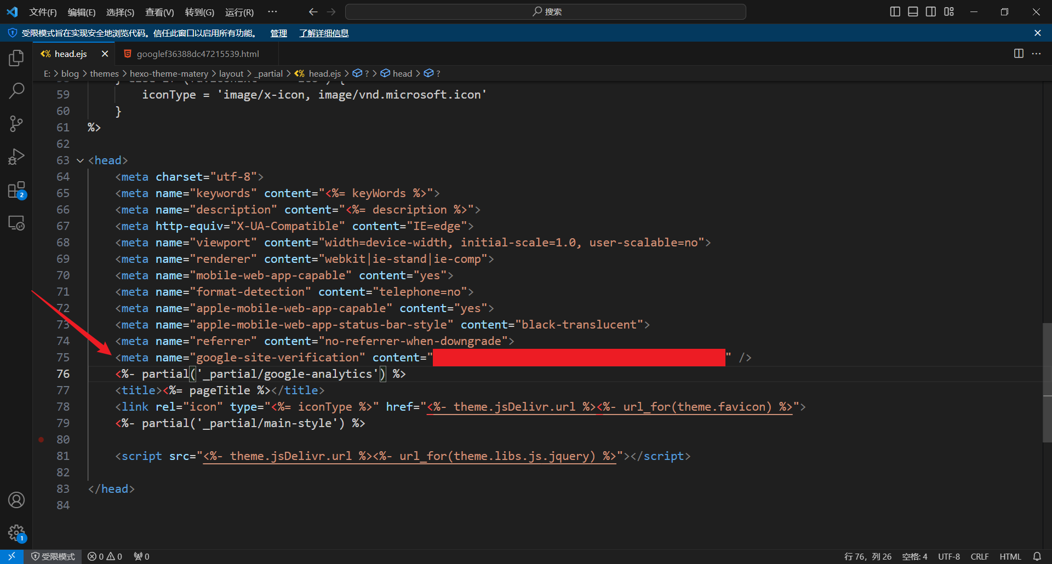Toggle the primary side bar layout button
Image resolution: width=1052 pixels, height=564 pixels.
click(895, 11)
